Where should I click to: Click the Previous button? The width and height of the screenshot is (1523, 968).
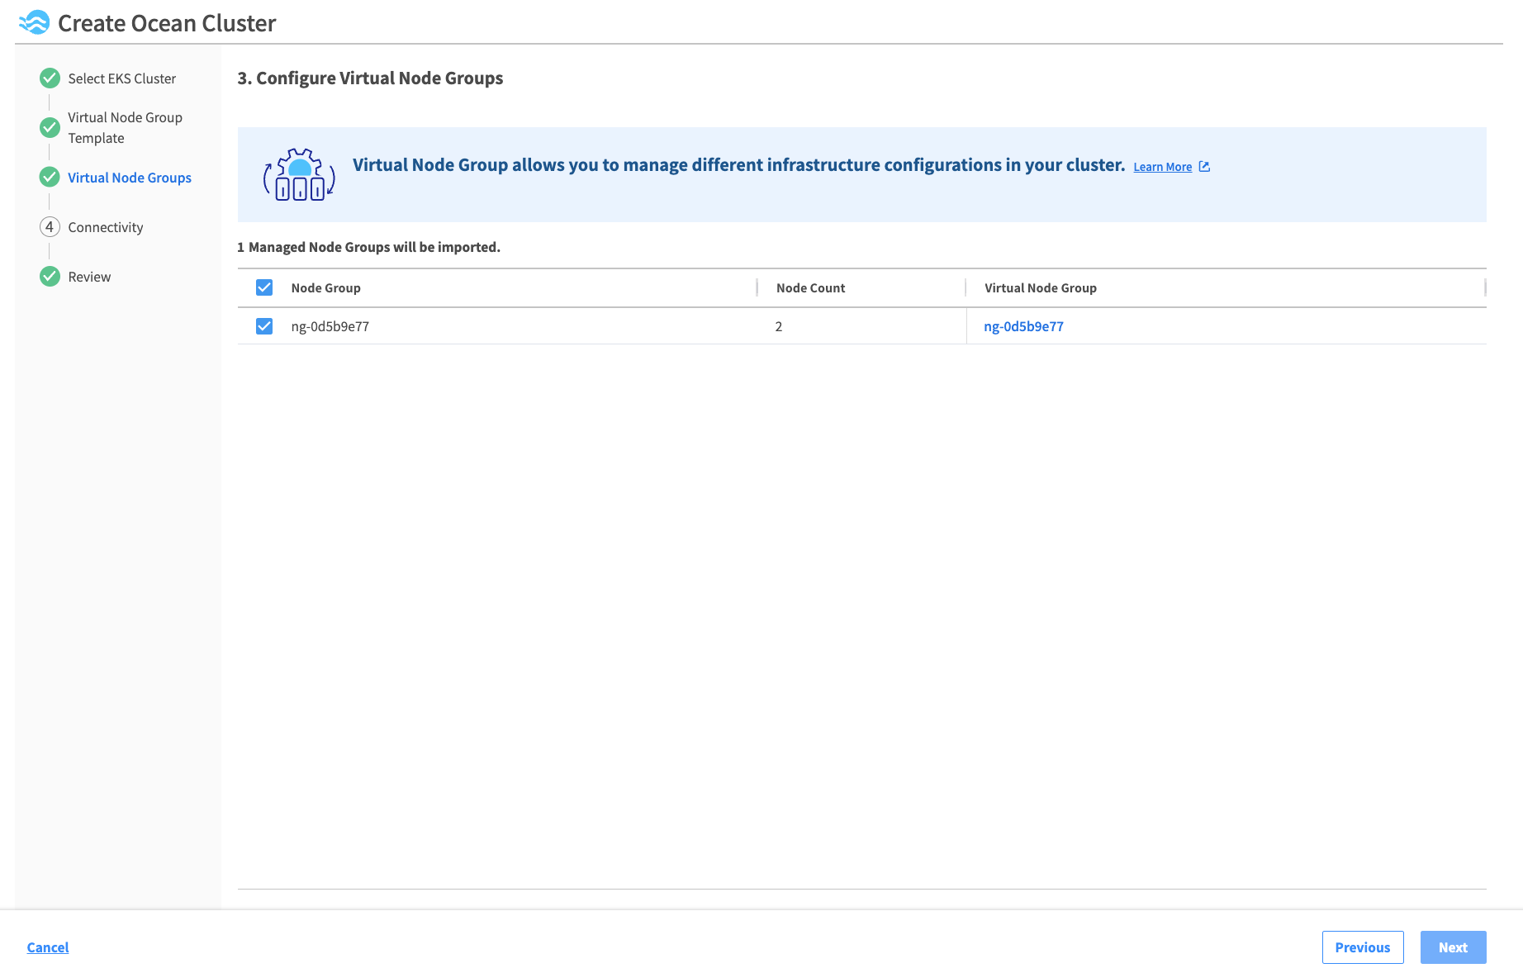[x=1363, y=947]
